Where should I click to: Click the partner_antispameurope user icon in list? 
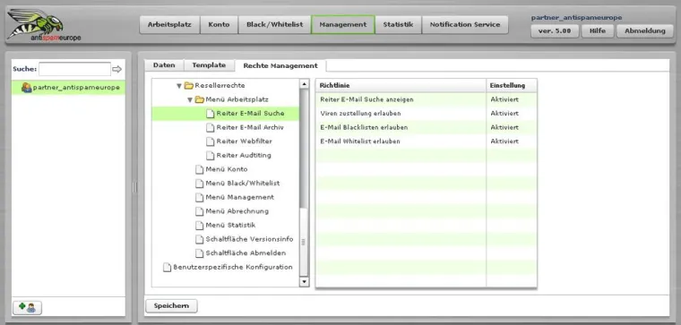pos(27,88)
